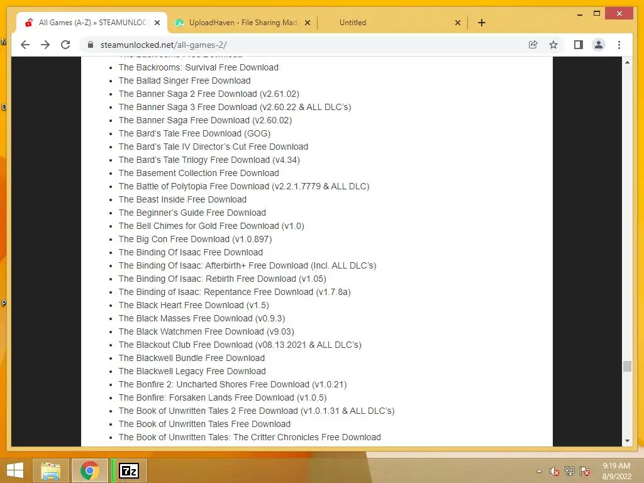Open The Basement Collection Free Download
Image resolution: width=644 pixels, height=483 pixels.
pos(199,173)
